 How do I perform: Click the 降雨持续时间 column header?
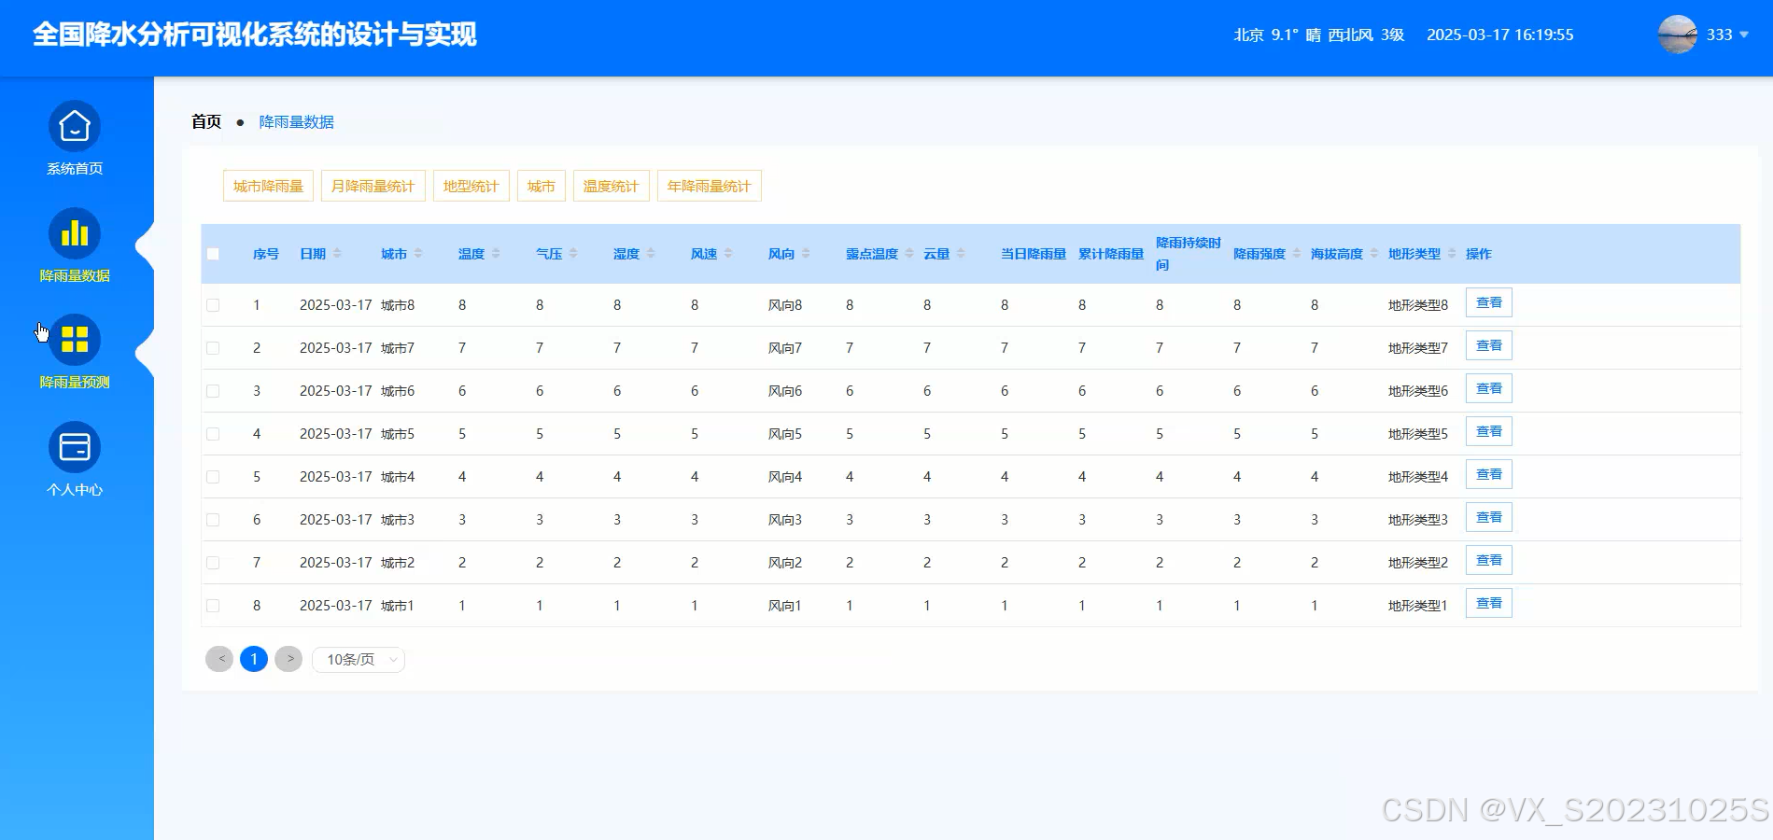click(x=1189, y=254)
